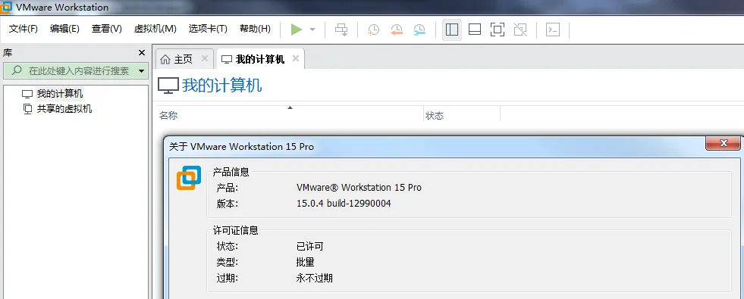
Task: Click the 我的计算机 page heading
Action: [222, 86]
